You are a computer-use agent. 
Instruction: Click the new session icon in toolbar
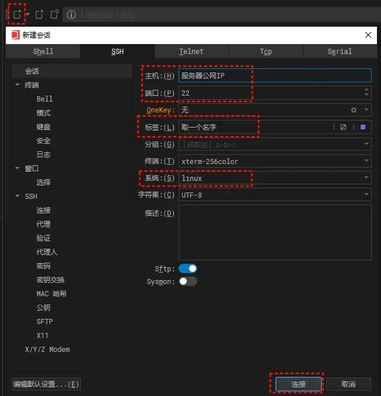[17, 14]
